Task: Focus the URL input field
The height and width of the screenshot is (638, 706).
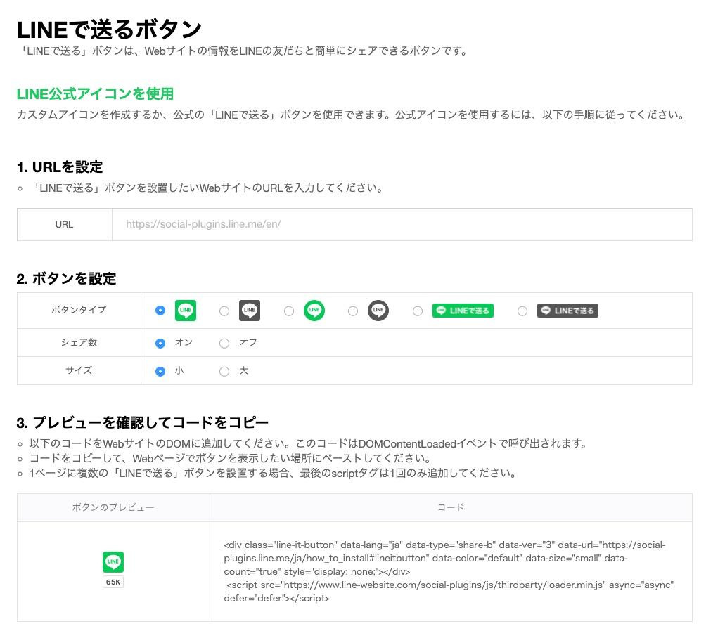Action: point(402,225)
